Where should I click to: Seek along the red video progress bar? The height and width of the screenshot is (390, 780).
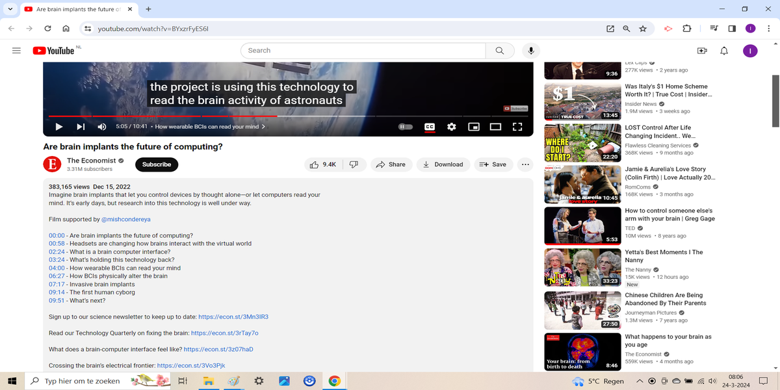click(x=163, y=116)
